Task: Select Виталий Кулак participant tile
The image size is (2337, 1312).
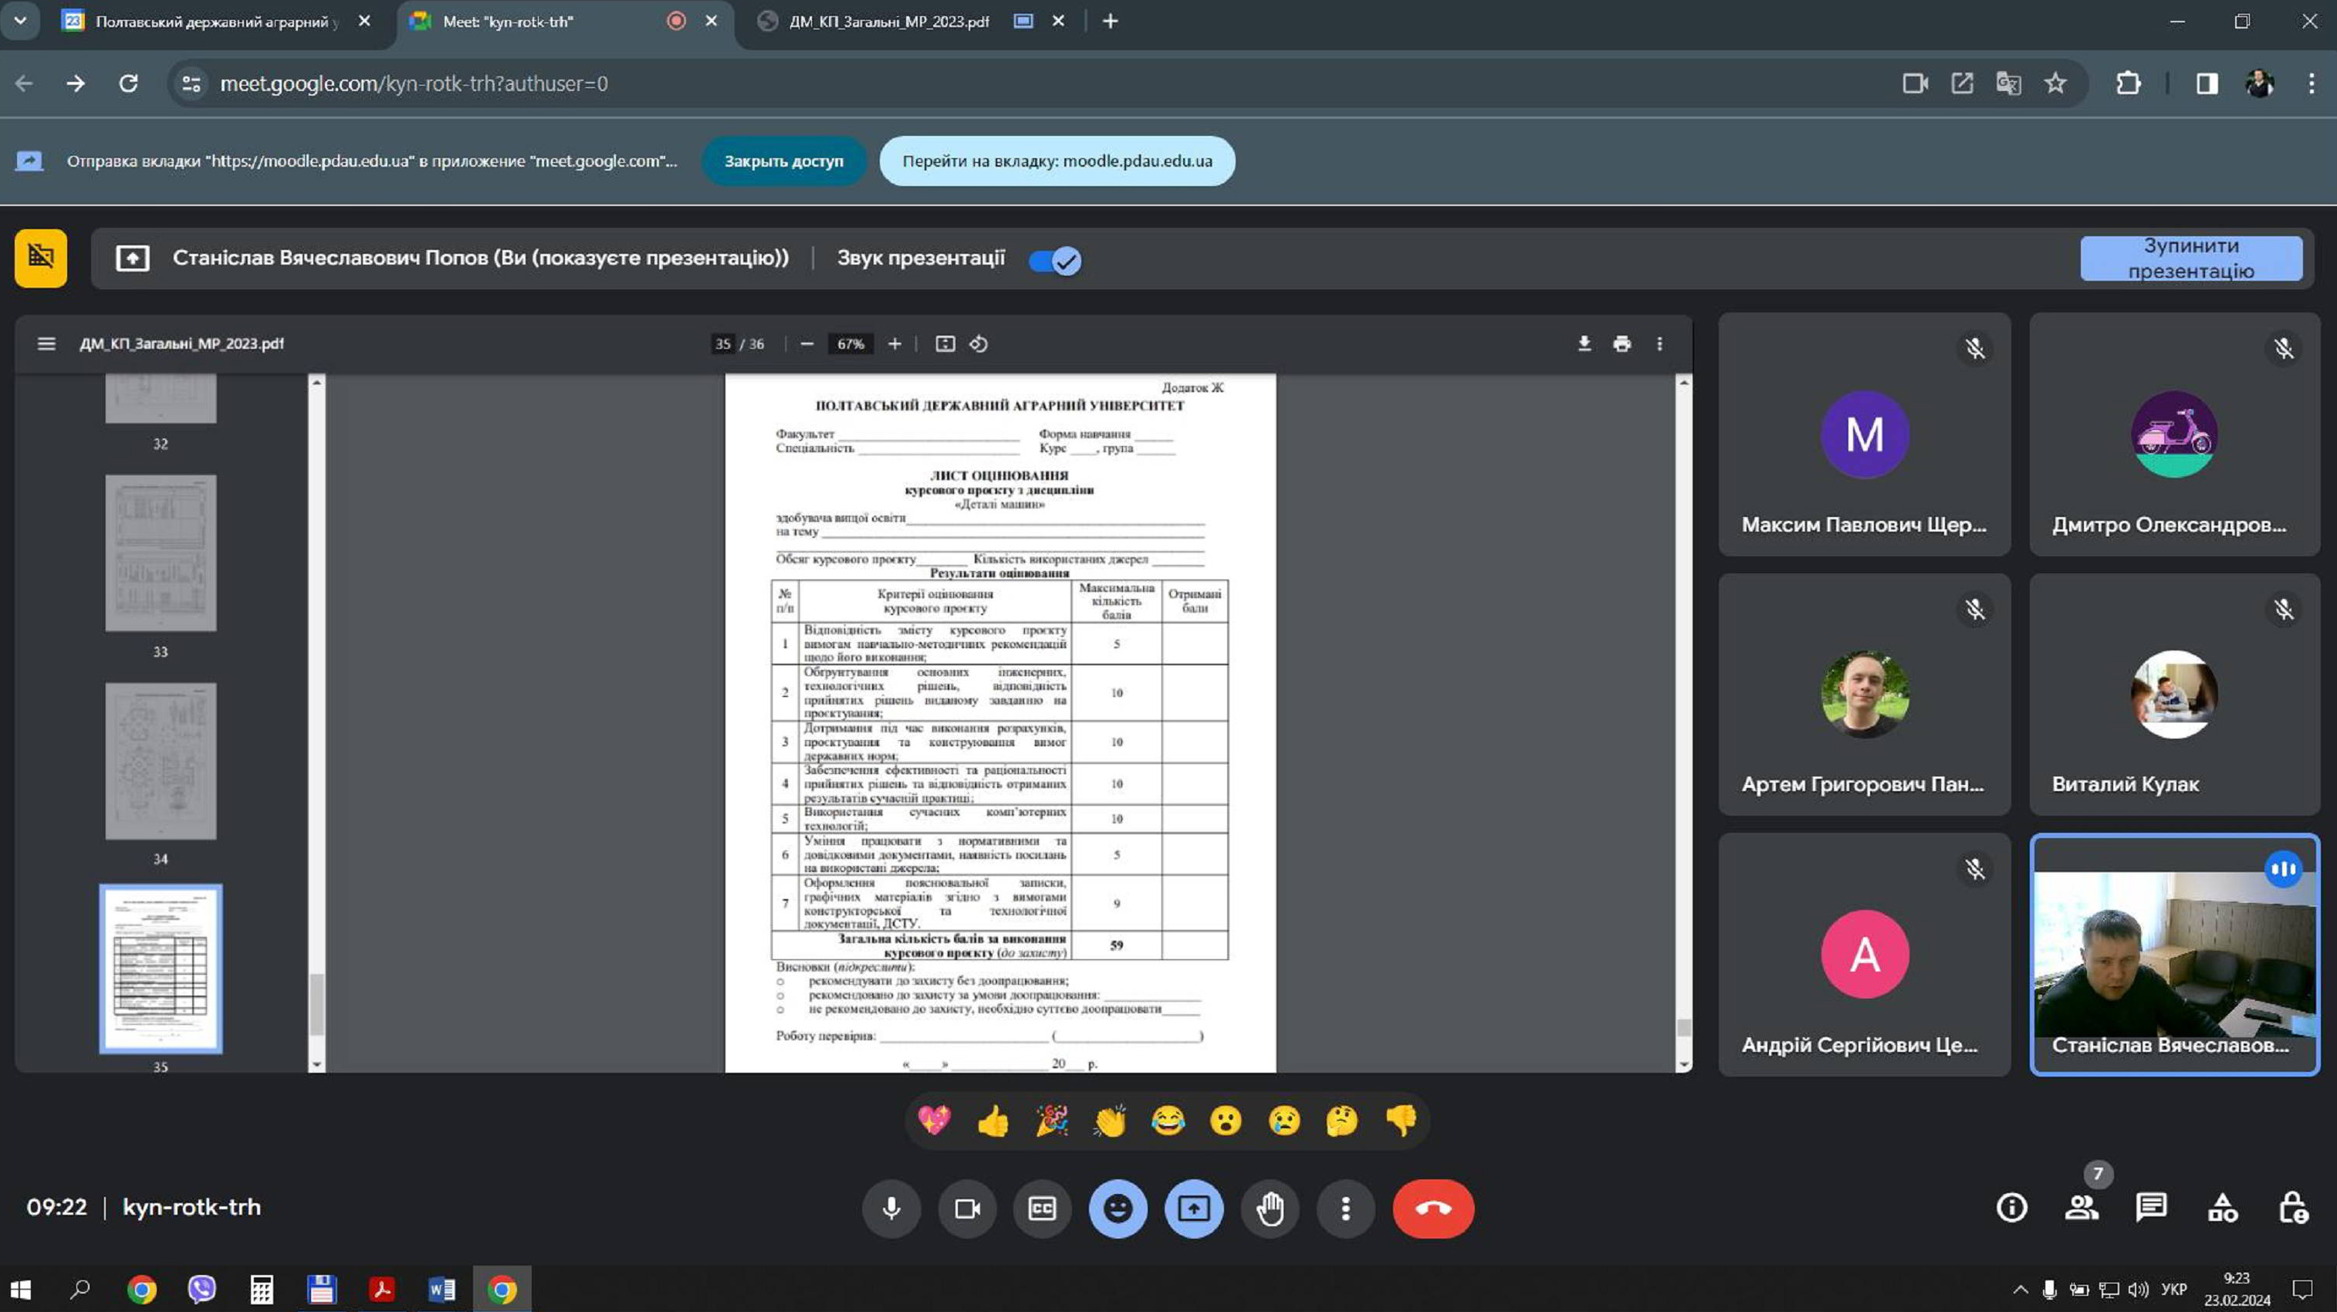Action: (2175, 694)
